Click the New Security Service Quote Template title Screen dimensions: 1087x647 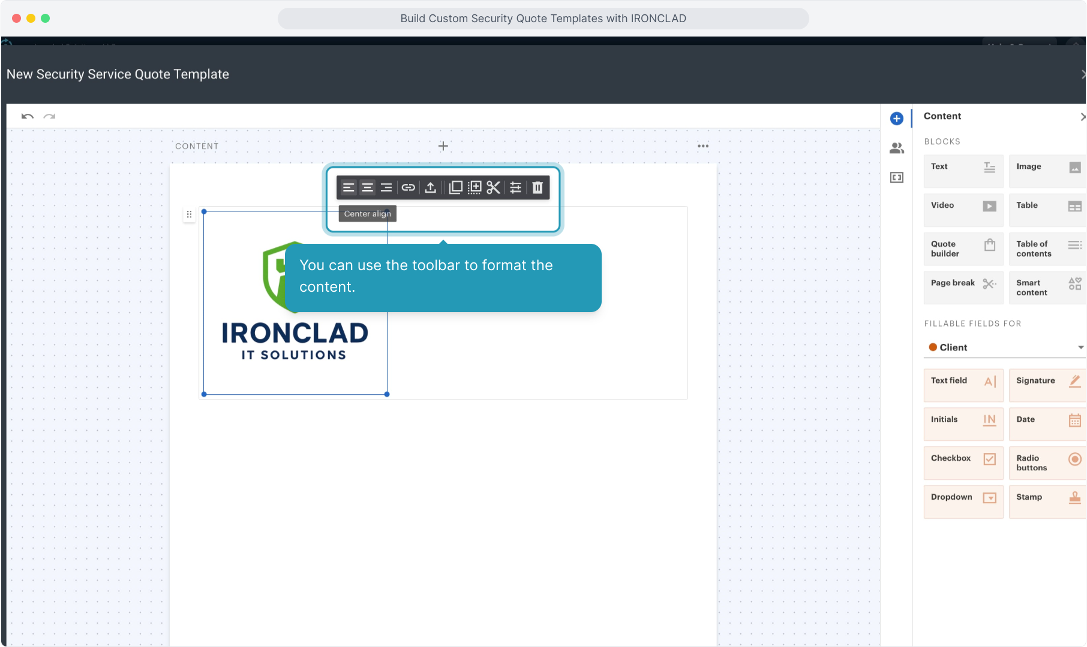118,74
